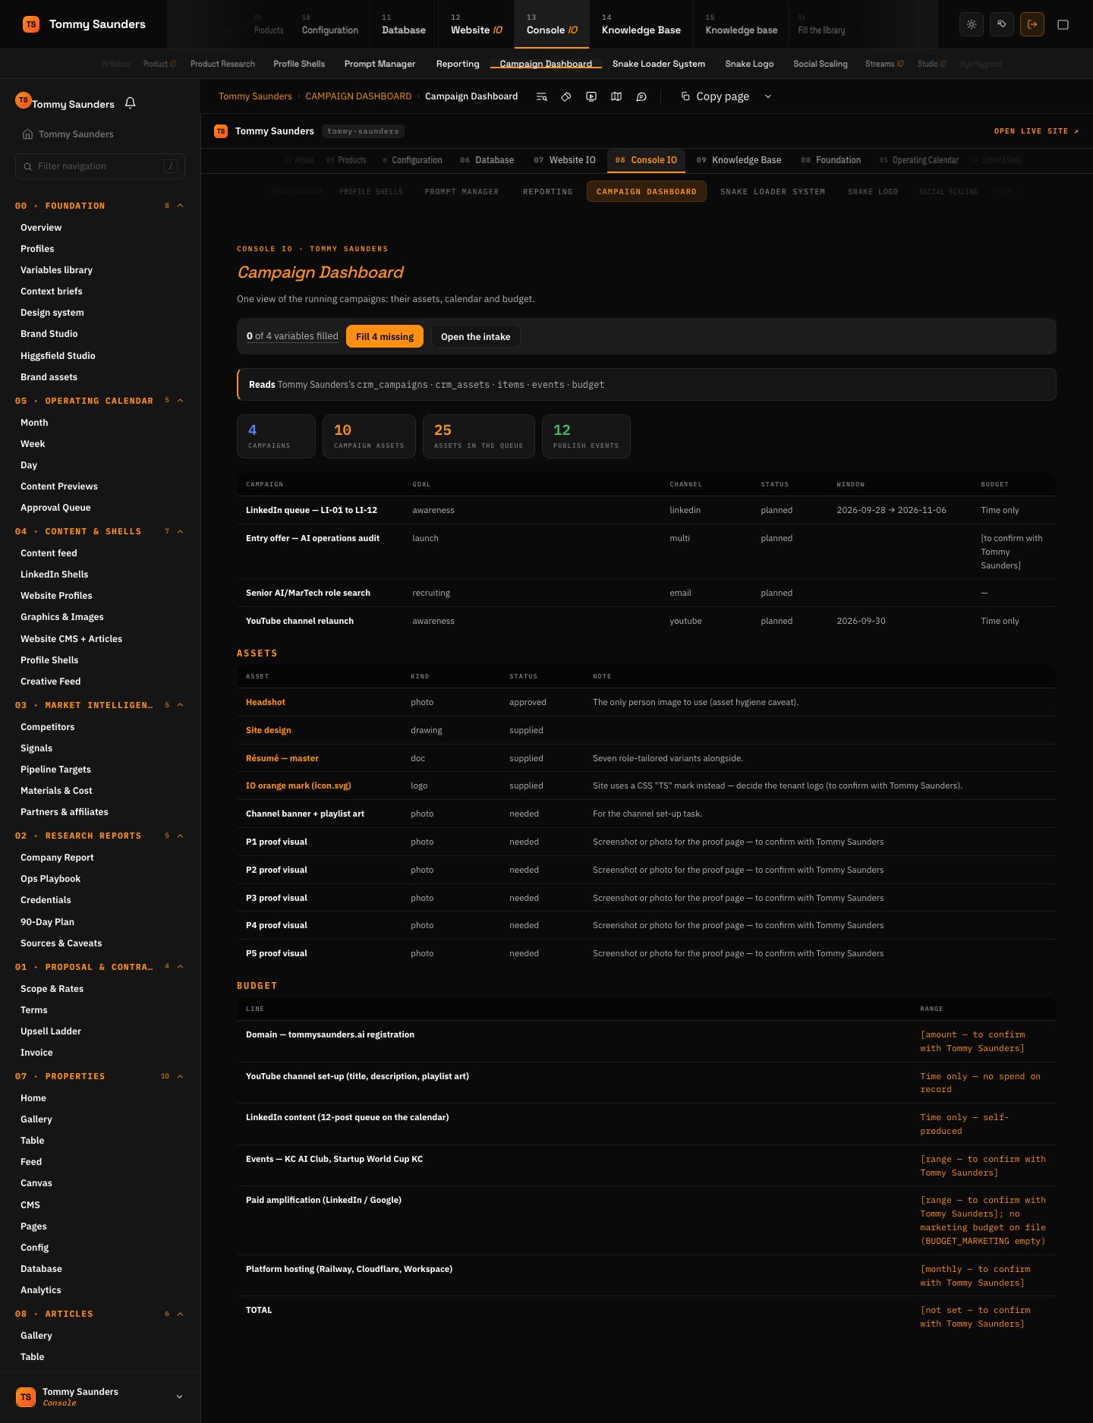Open LinkedIn Shells in the sidebar
The width and height of the screenshot is (1093, 1423).
tap(54, 575)
